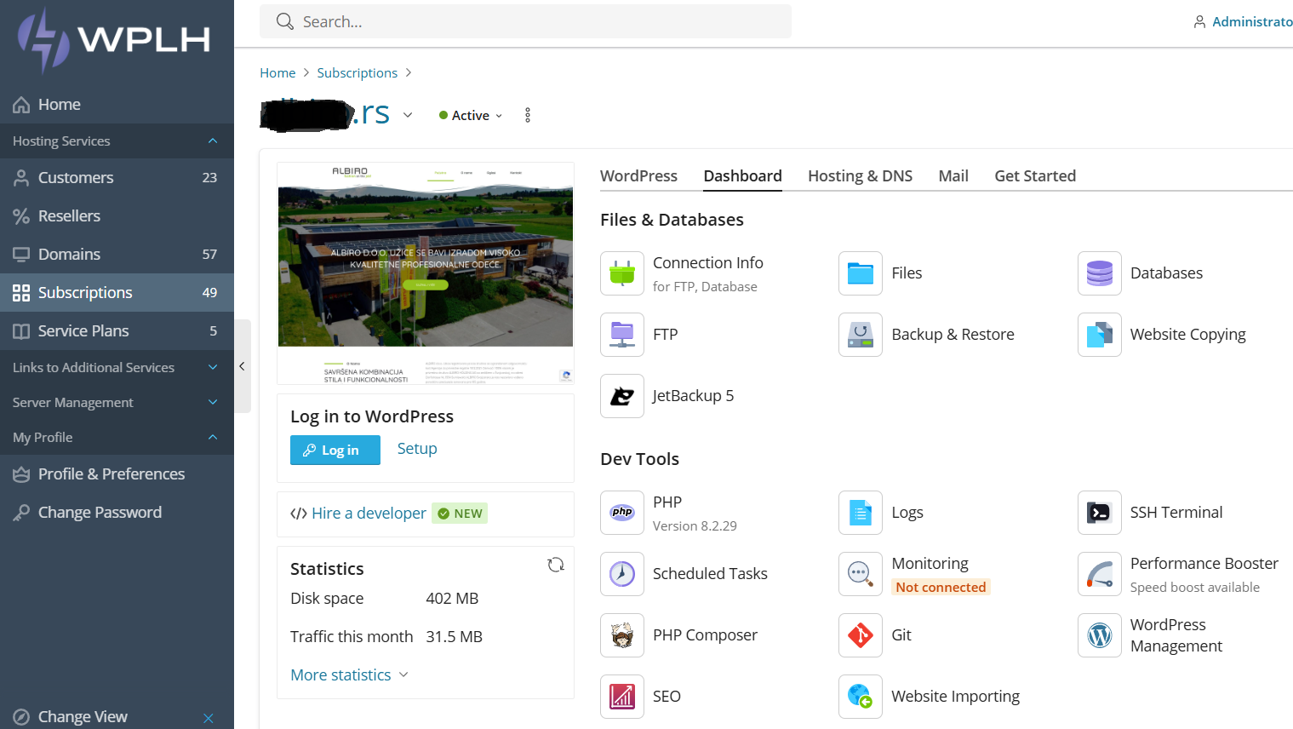The height and width of the screenshot is (729, 1293).
Task: Click the Not connected monitoring status
Action: coord(941,587)
